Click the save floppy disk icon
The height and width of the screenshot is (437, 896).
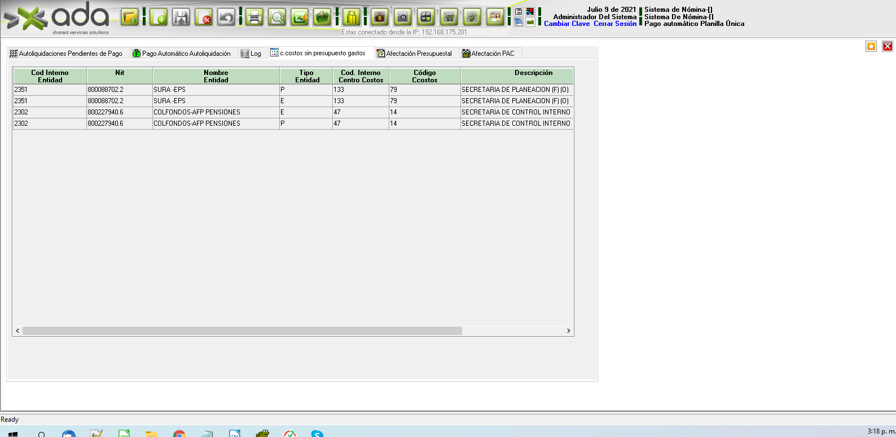click(x=181, y=17)
